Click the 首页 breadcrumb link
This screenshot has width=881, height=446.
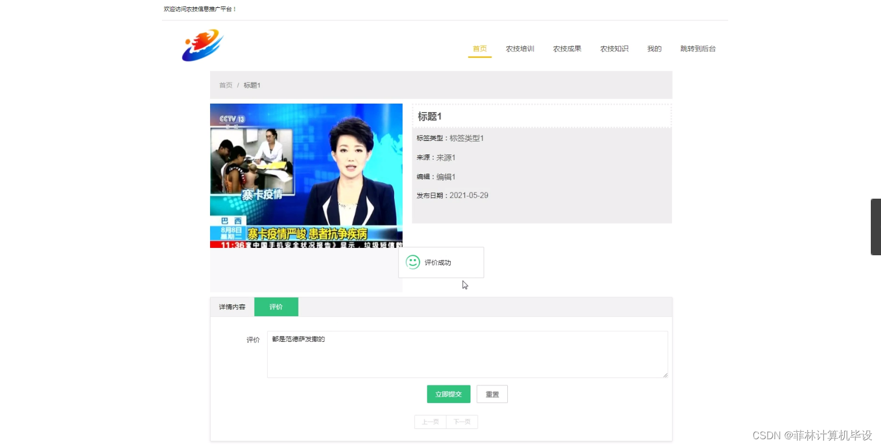coord(225,85)
